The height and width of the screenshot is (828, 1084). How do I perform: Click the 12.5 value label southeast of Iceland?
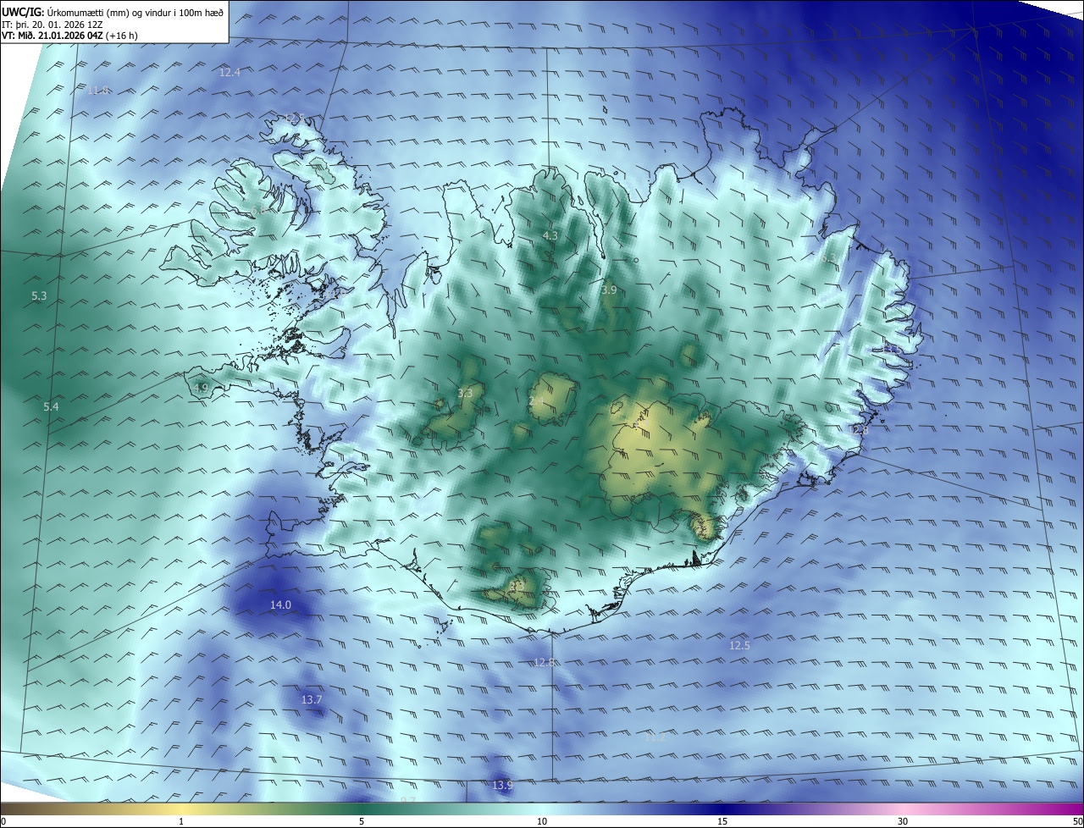tap(739, 646)
